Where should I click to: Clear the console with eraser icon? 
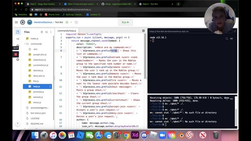[x=231, y=38]
